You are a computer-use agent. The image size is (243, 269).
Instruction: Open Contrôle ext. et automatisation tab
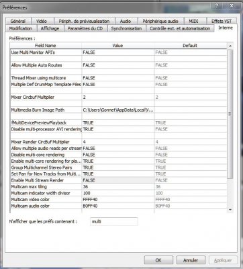tap(180, 28)
